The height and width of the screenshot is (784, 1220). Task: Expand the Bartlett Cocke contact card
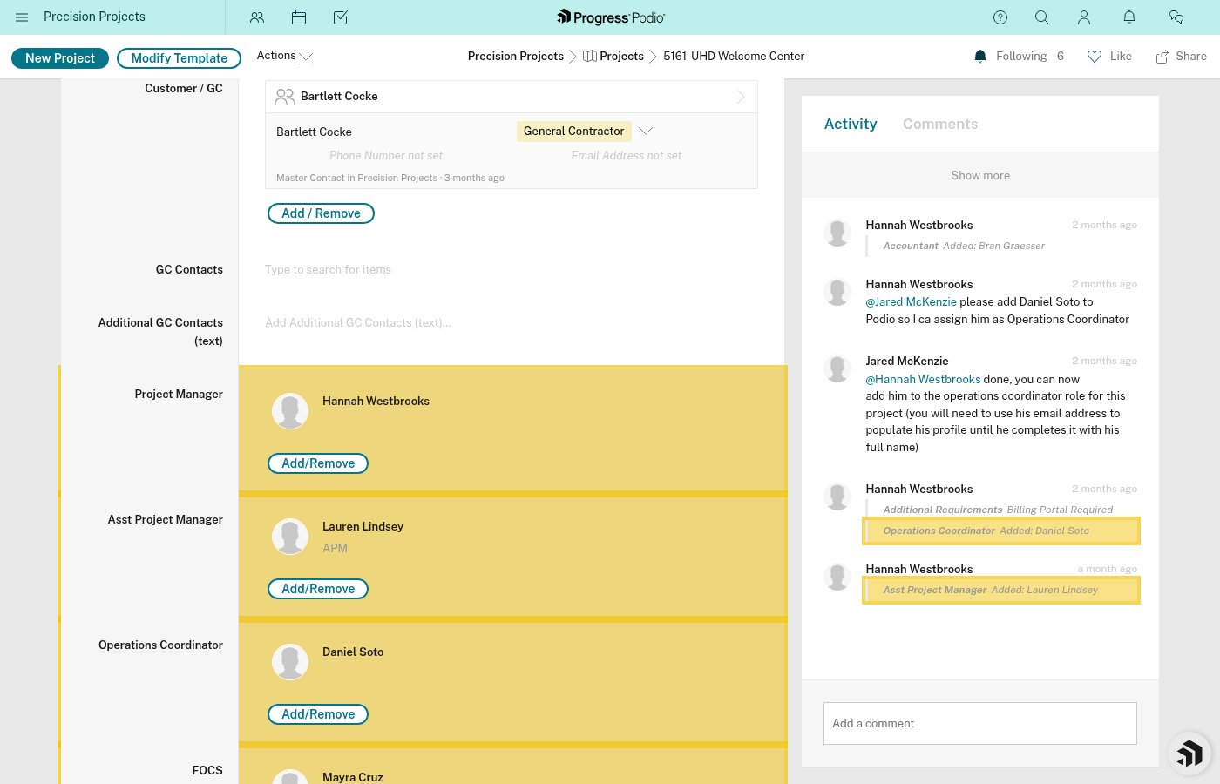pos(740,97)
